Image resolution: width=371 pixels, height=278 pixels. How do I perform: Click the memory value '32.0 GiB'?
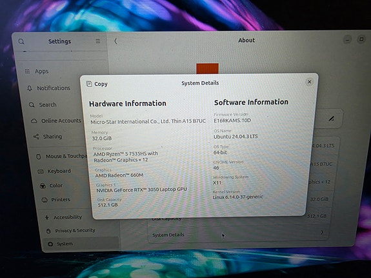[x=102, y=139]
